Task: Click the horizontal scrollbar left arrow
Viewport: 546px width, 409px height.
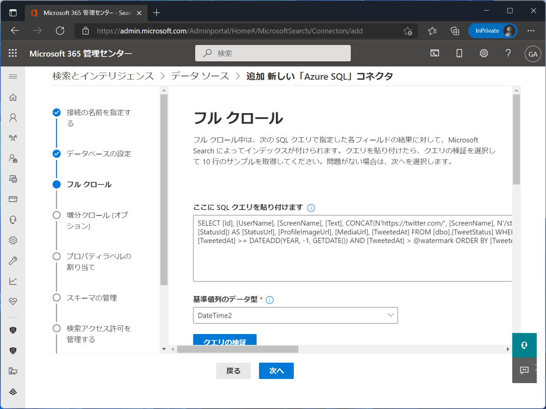Action: tap(172, 349)
